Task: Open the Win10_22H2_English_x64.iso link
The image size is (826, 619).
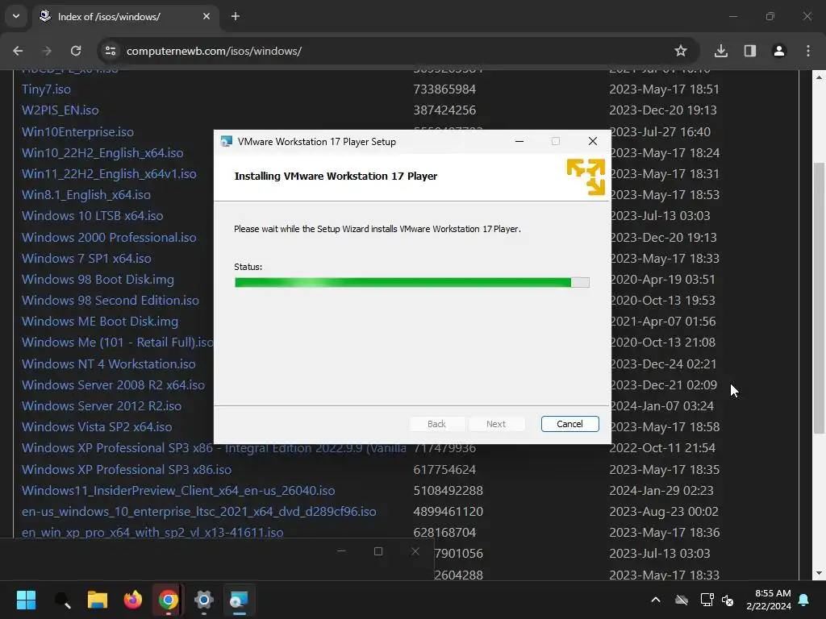Action: 102,153
